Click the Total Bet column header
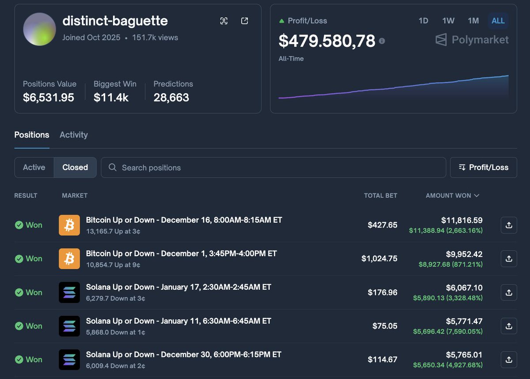Viewport: 530px width, 379px height. (380, 195)
